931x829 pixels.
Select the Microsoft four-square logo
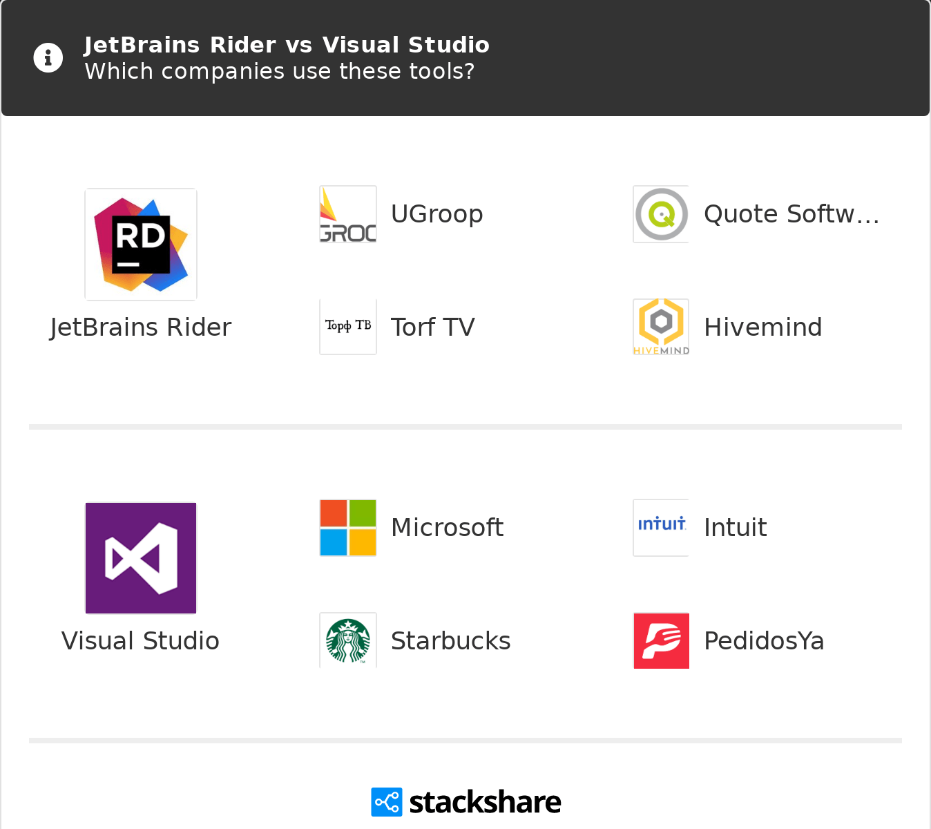click(347, 527)
